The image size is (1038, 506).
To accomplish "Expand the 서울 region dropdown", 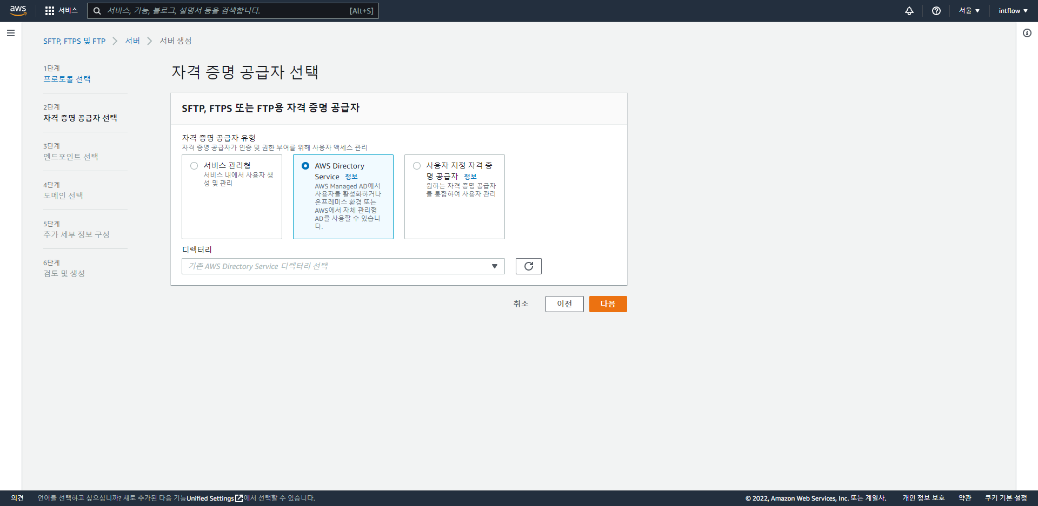I will point(969,11).
